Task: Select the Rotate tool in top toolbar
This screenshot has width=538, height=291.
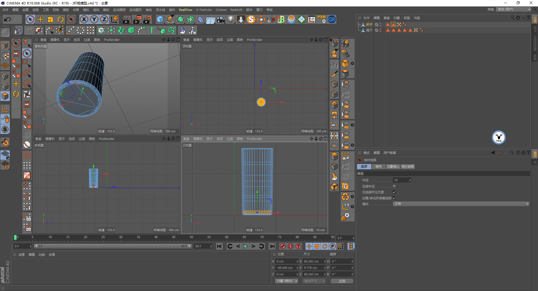Action: [x=61, y=19]
